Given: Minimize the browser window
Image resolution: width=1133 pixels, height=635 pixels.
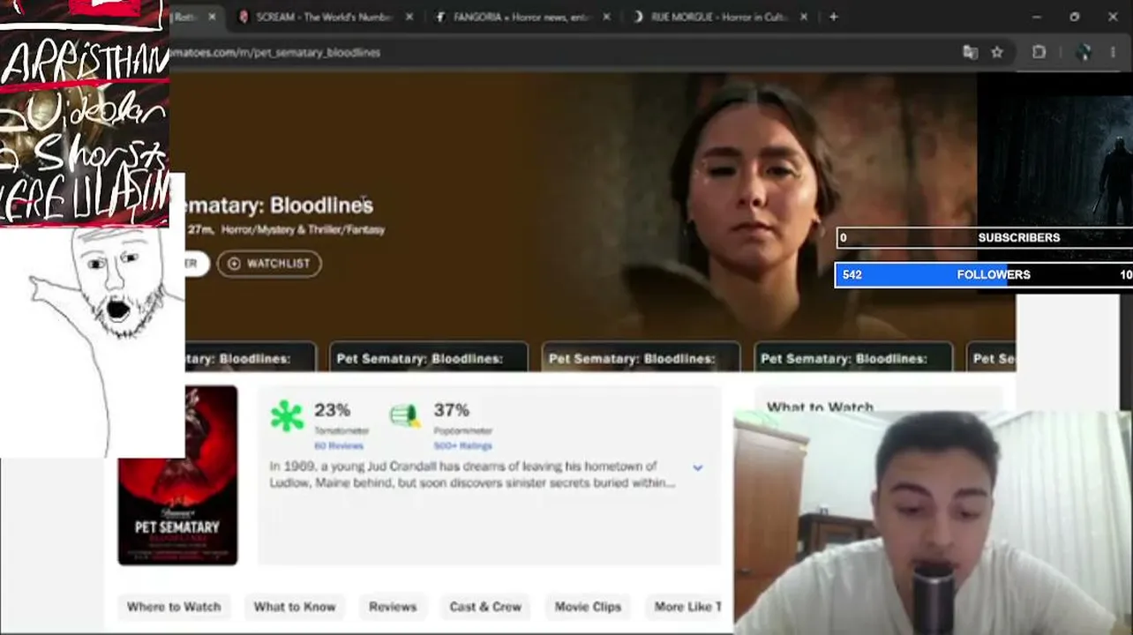Looking at the screenshot, I should click(x=1036, y=17).
